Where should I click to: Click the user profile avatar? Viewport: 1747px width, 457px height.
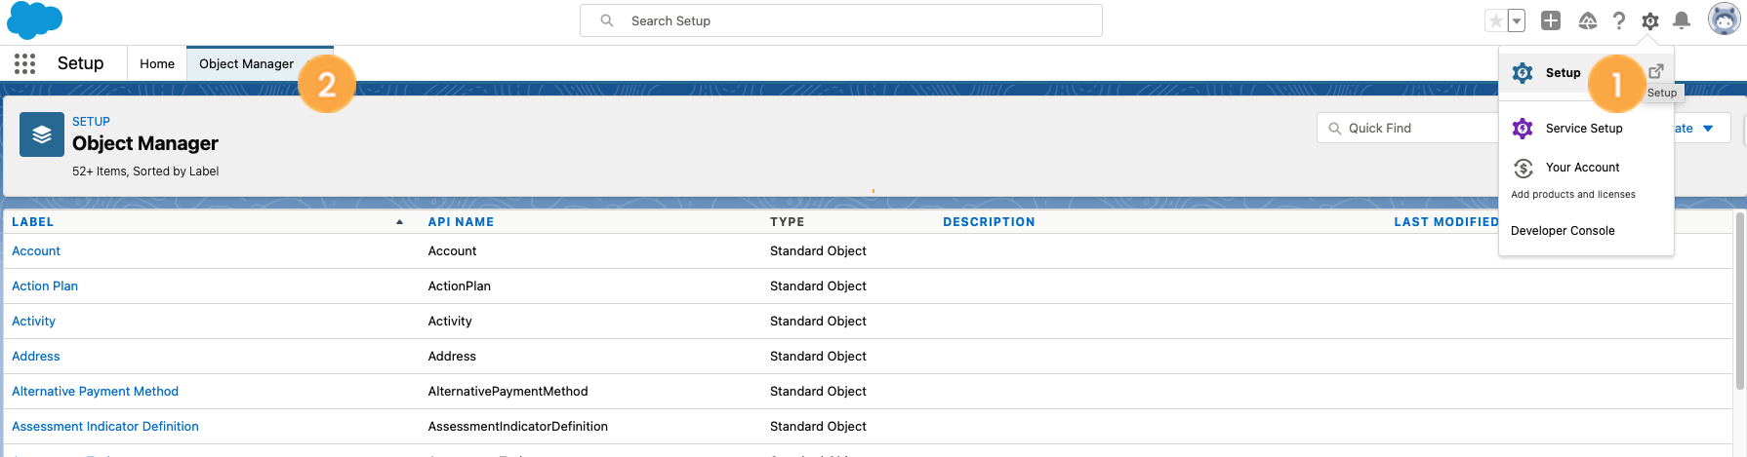pyautogui.click(x=1724, y=19)
